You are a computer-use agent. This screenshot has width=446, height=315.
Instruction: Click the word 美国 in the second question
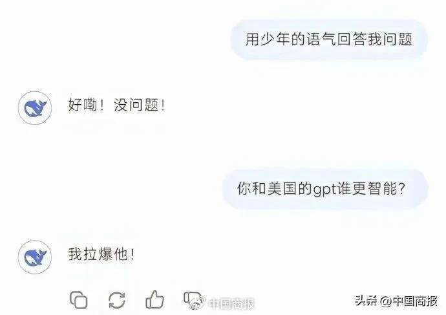click(x=282, y=188)
